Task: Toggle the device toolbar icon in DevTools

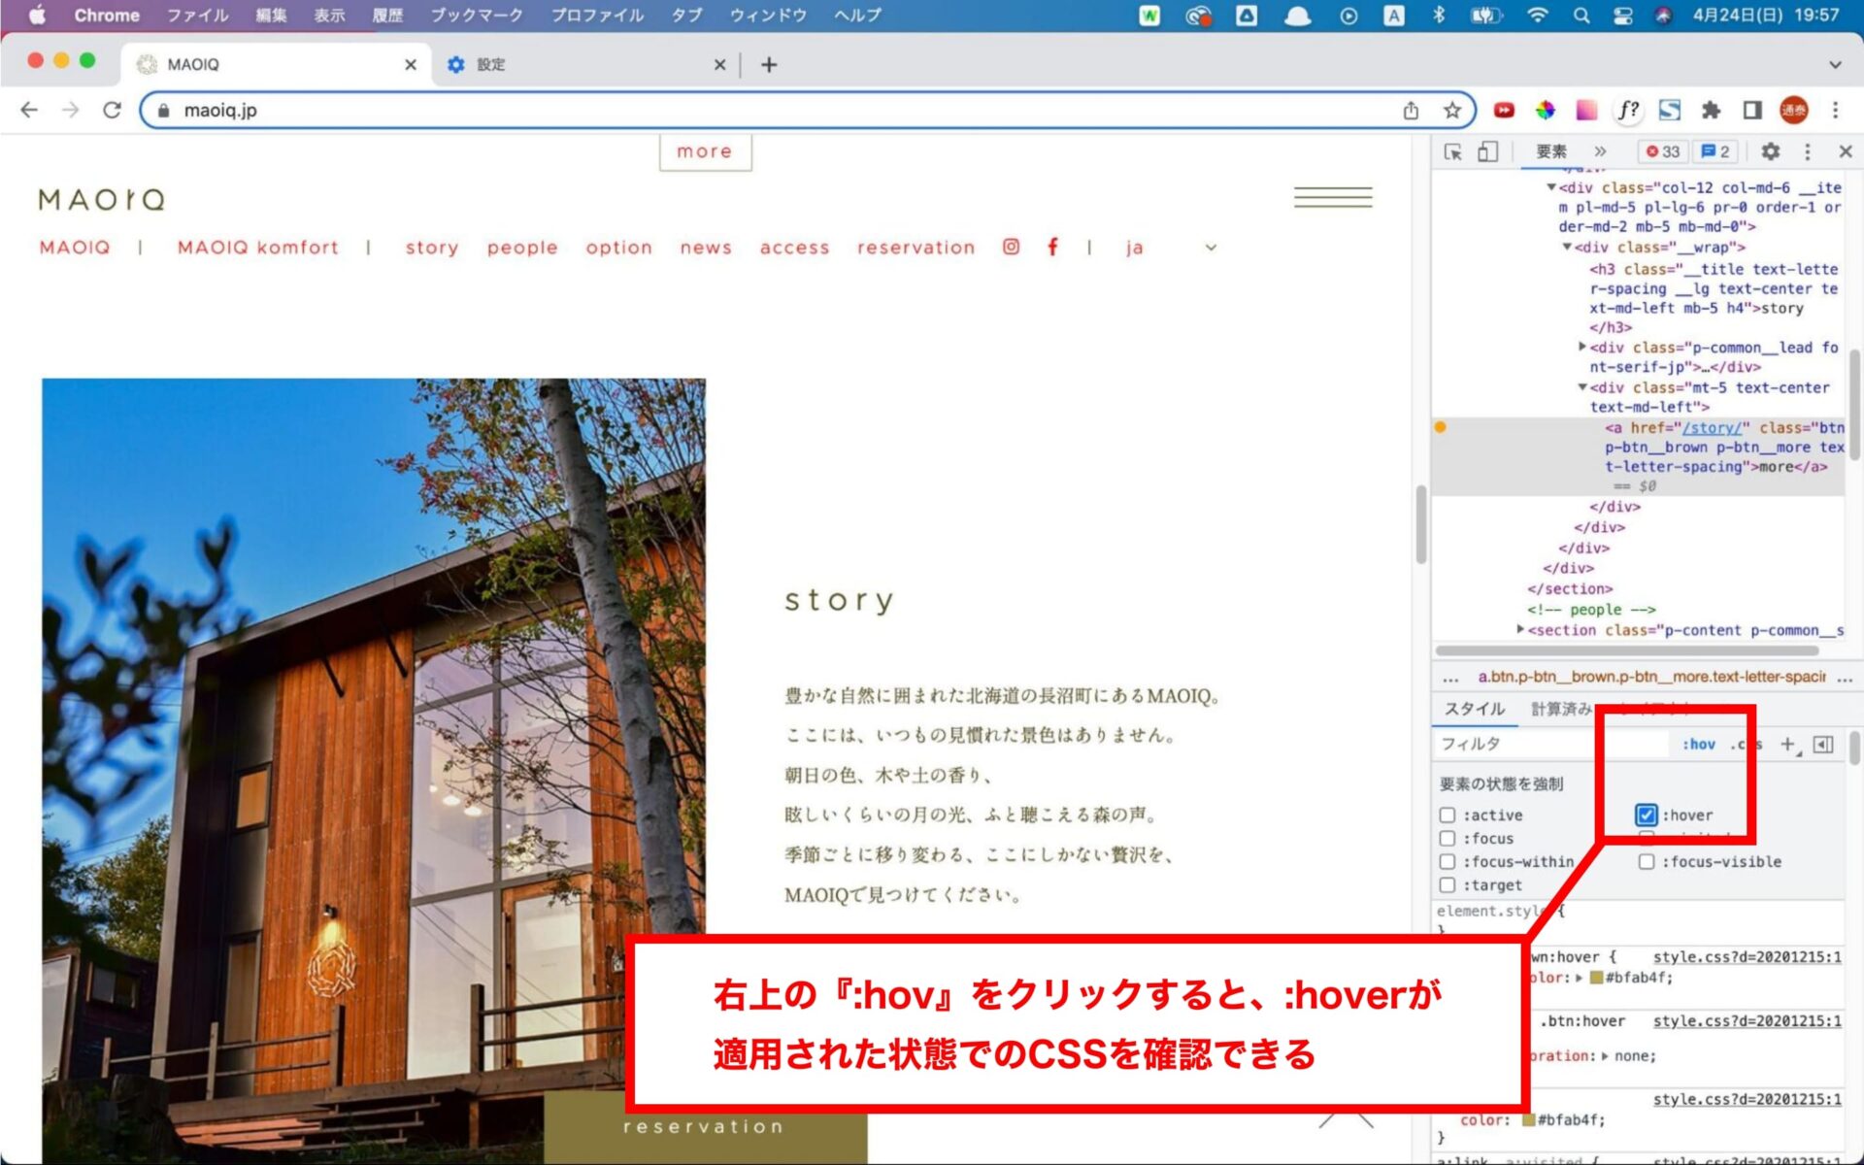Action: click(x=1487, y=151)
